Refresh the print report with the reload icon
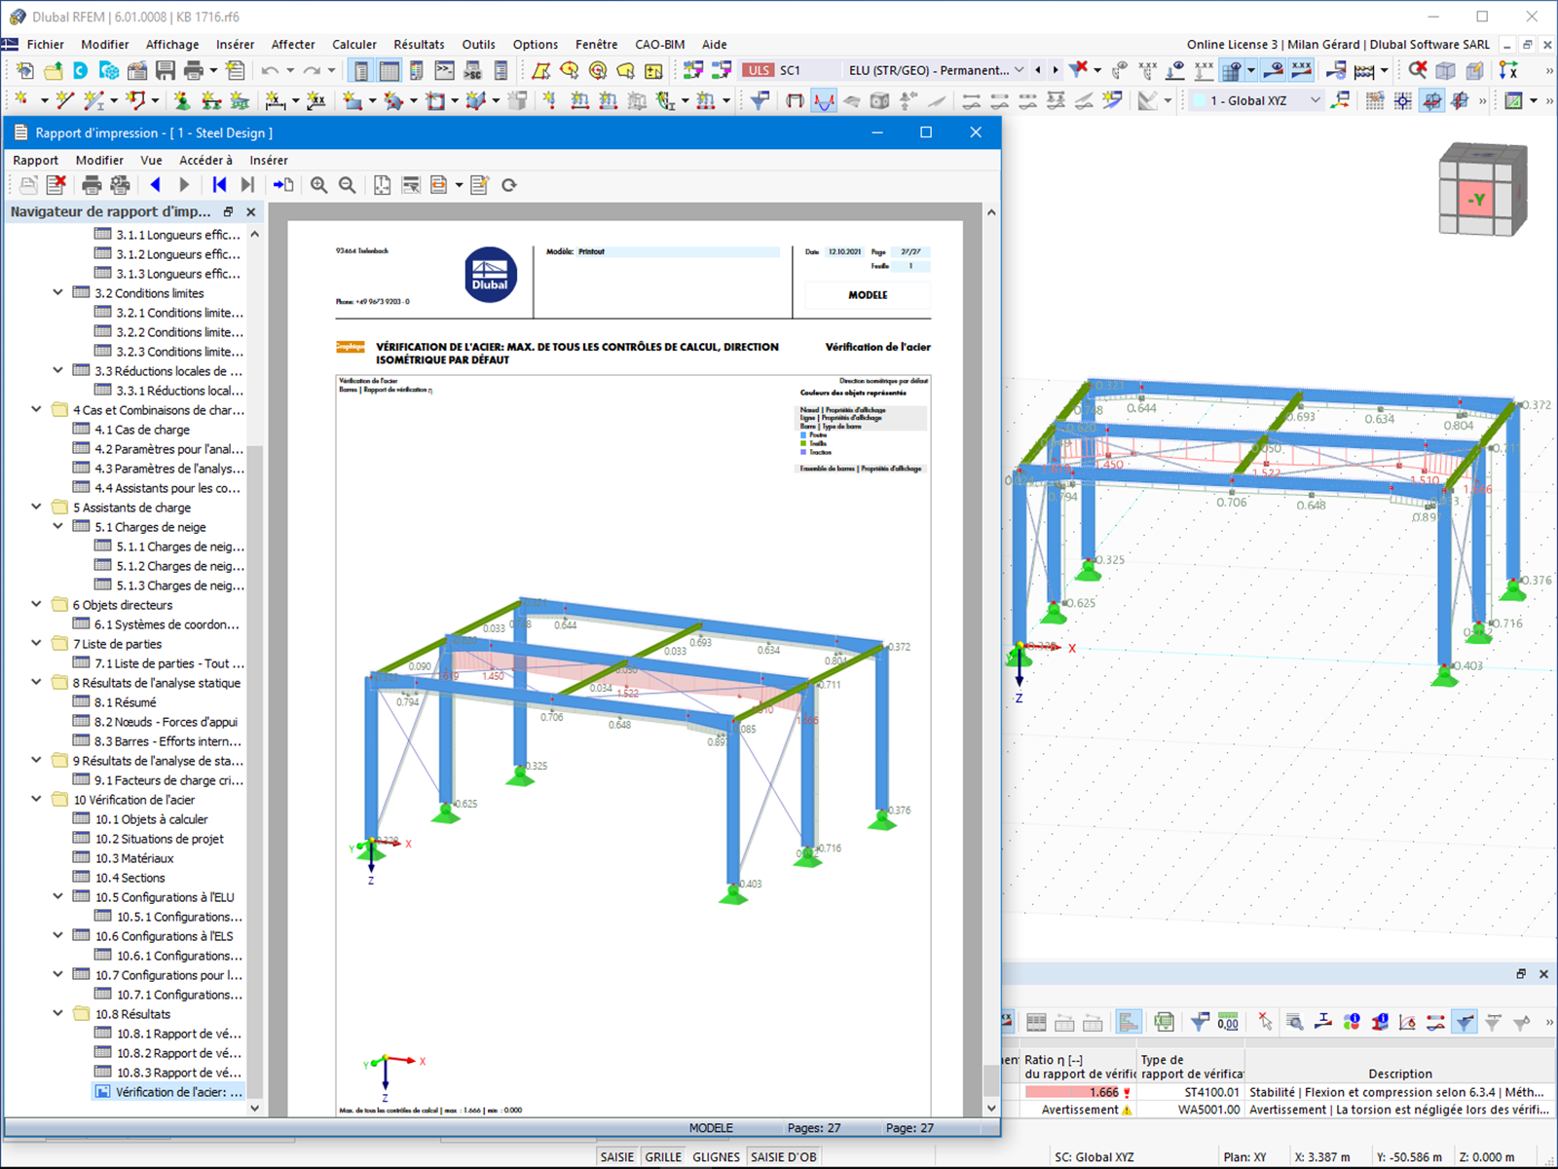Image resolution: width=1558 pixels, height=1169 pixels. (x=508, y=185)
